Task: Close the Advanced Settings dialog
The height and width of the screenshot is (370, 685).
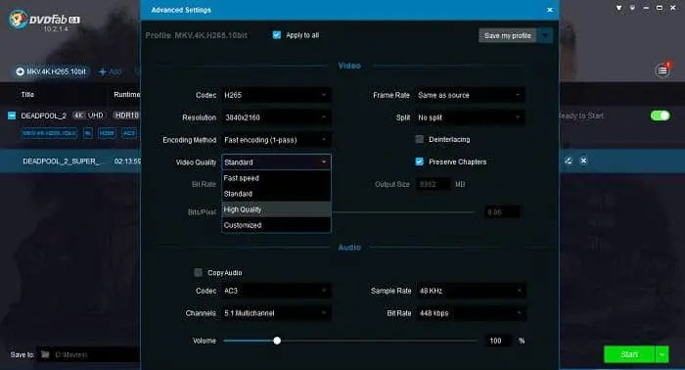Action: (550, 10)
